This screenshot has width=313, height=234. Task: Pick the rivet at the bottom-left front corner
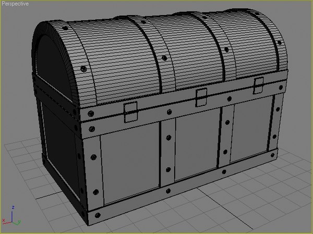pos(98,215)
